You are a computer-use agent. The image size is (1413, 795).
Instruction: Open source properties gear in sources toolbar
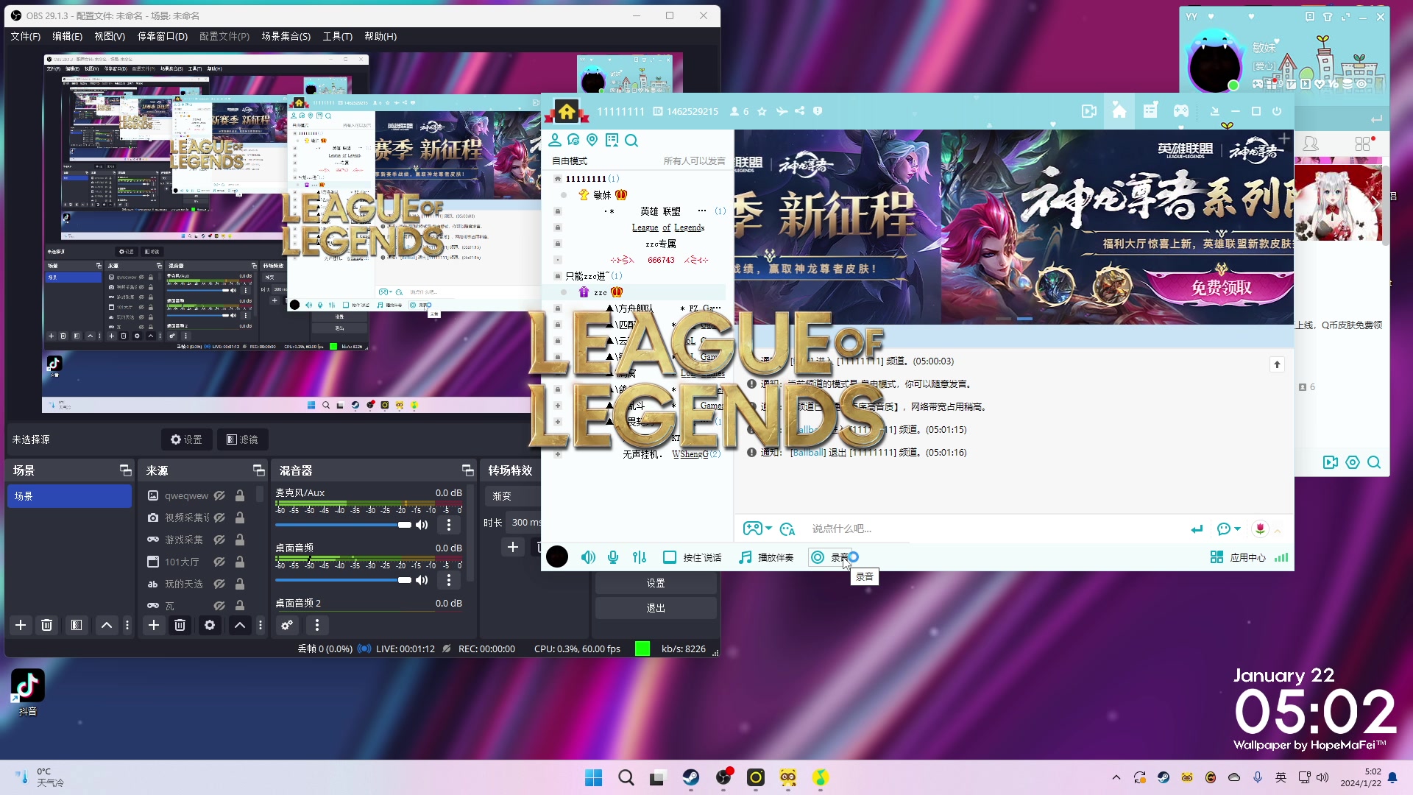tap(210, 625)
